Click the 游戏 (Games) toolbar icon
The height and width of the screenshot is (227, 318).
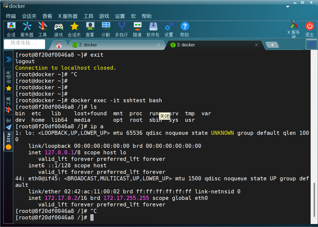click(x=58, y=30)
